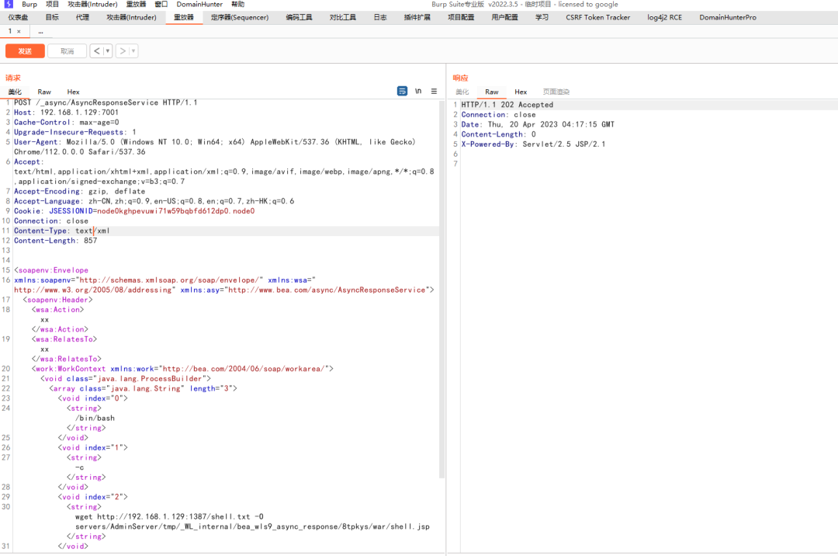Open the 编码工具 tab
Screen dimensions: 838x556
tap(299, 18)
